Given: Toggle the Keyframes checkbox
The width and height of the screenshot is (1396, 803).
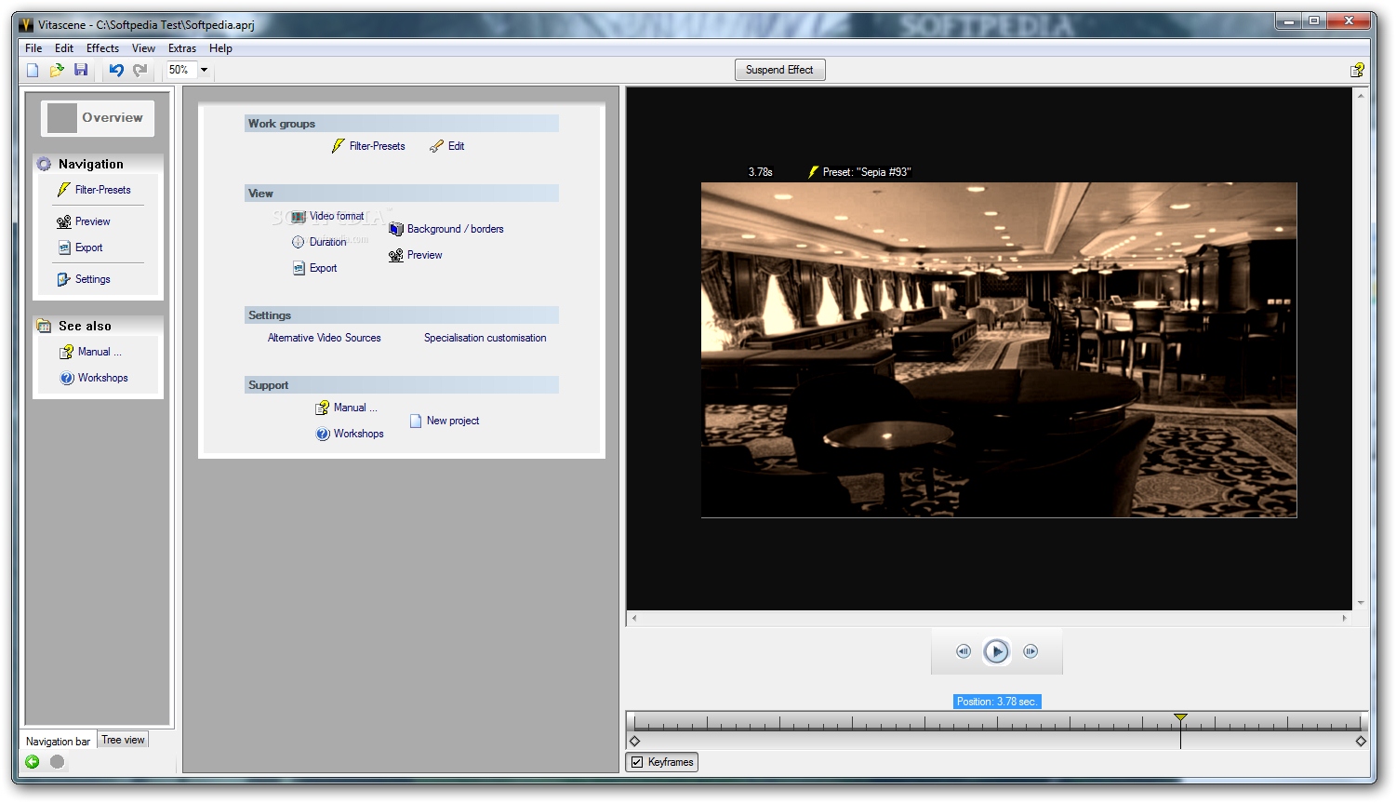Looking at the screenshot, I should click(637, 762).
